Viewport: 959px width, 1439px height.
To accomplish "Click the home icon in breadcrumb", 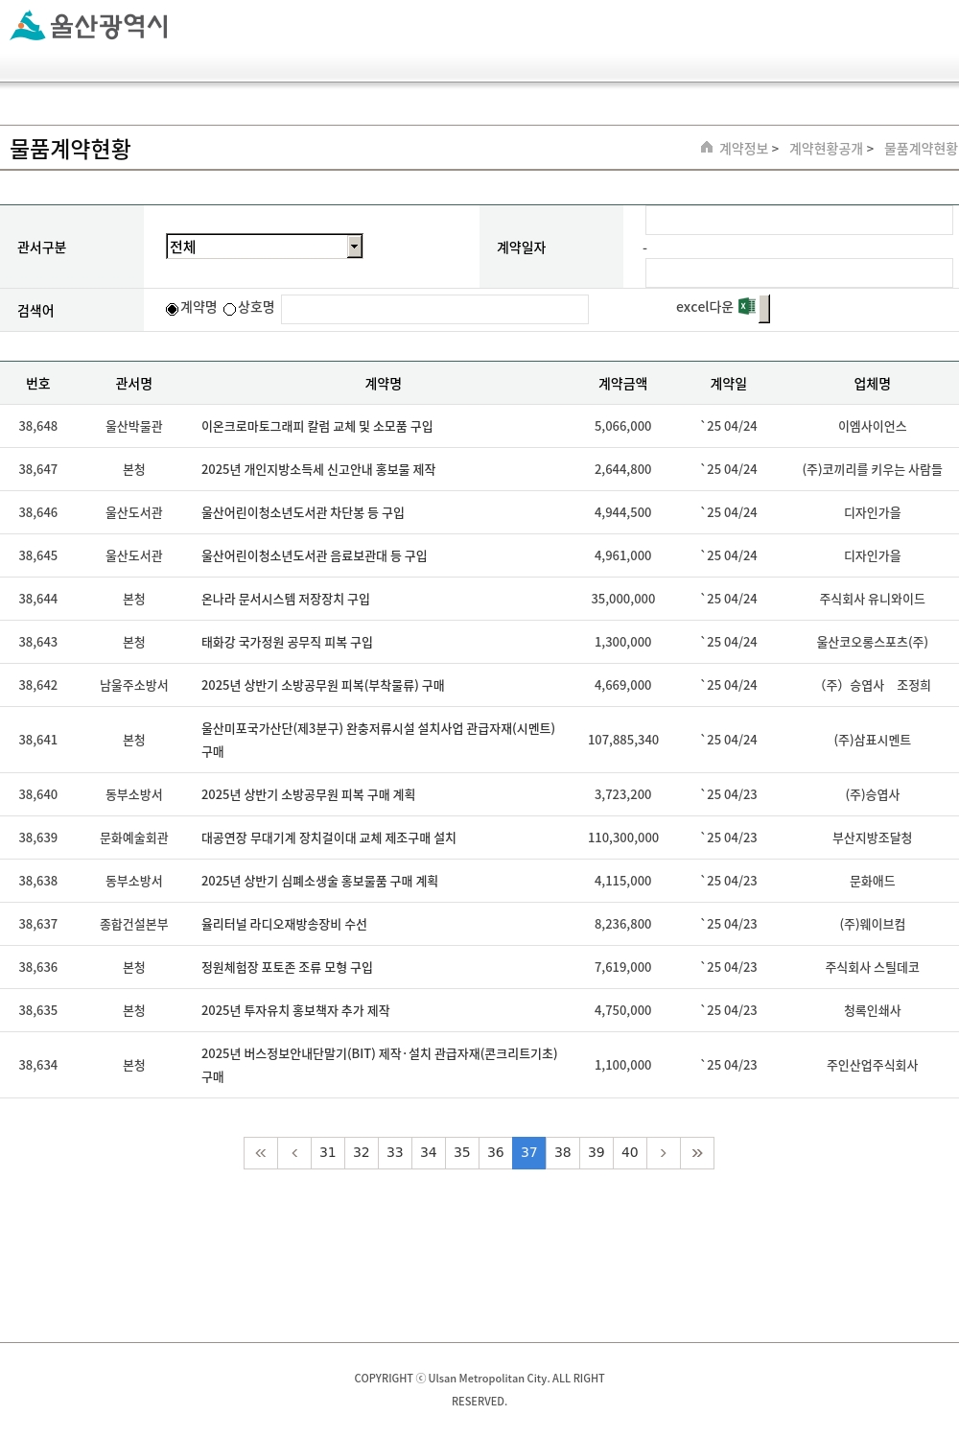I will click(x=707, y=148).
